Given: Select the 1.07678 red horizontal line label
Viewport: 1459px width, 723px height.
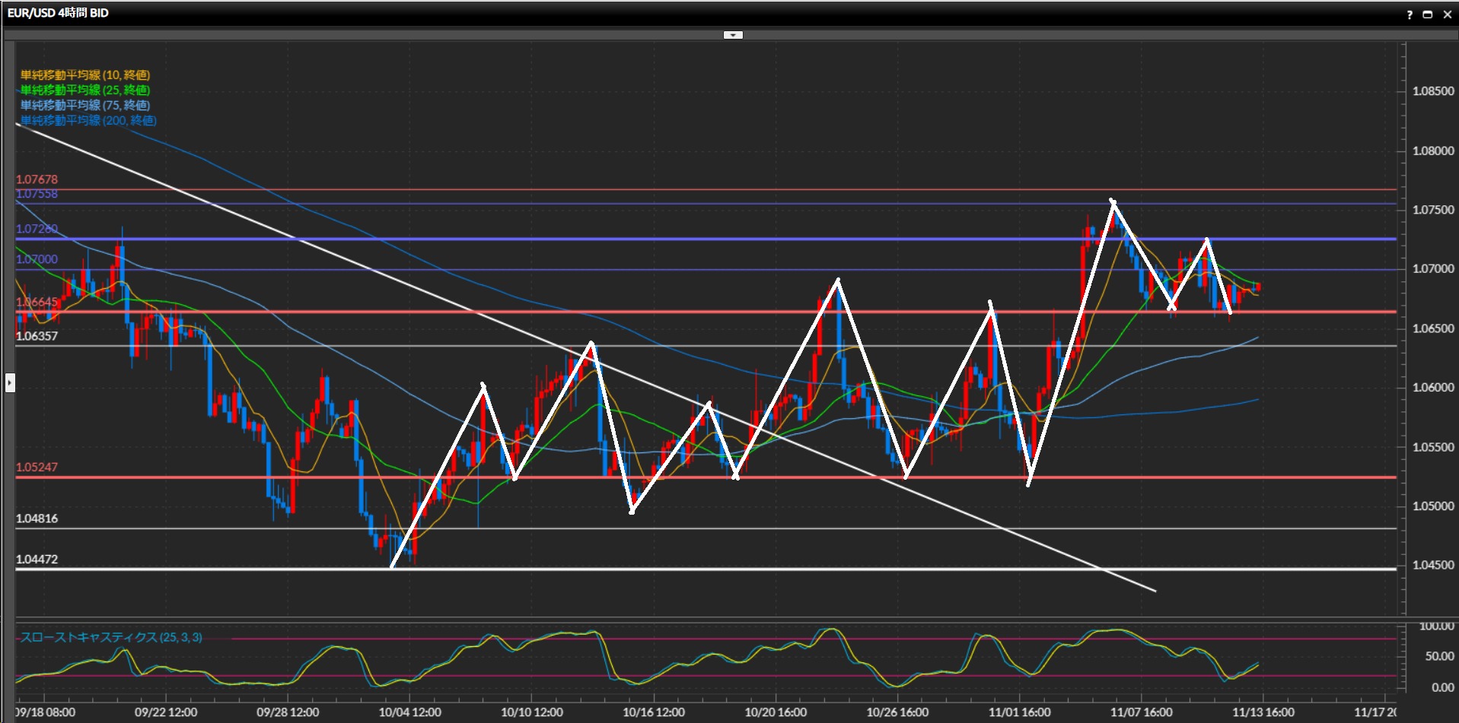Looking at the screenshot, I should click(x=37, y=179).
